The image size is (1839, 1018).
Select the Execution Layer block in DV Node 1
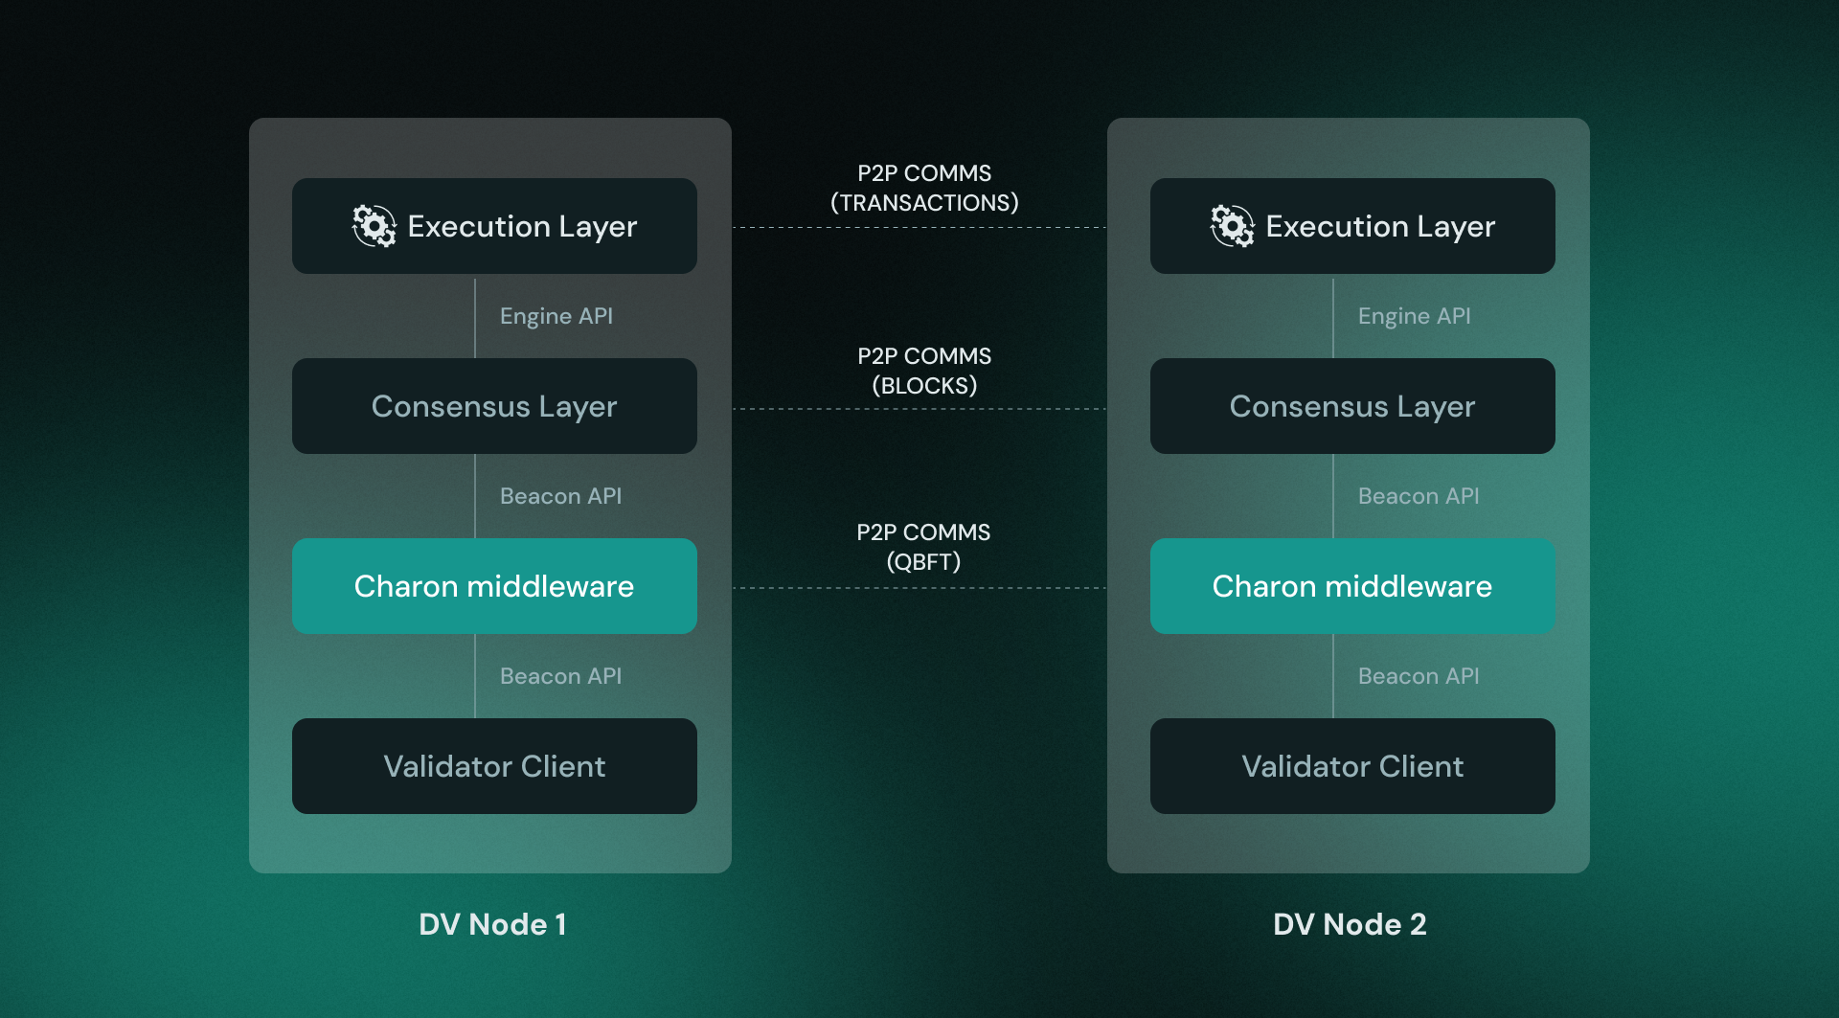494,226
